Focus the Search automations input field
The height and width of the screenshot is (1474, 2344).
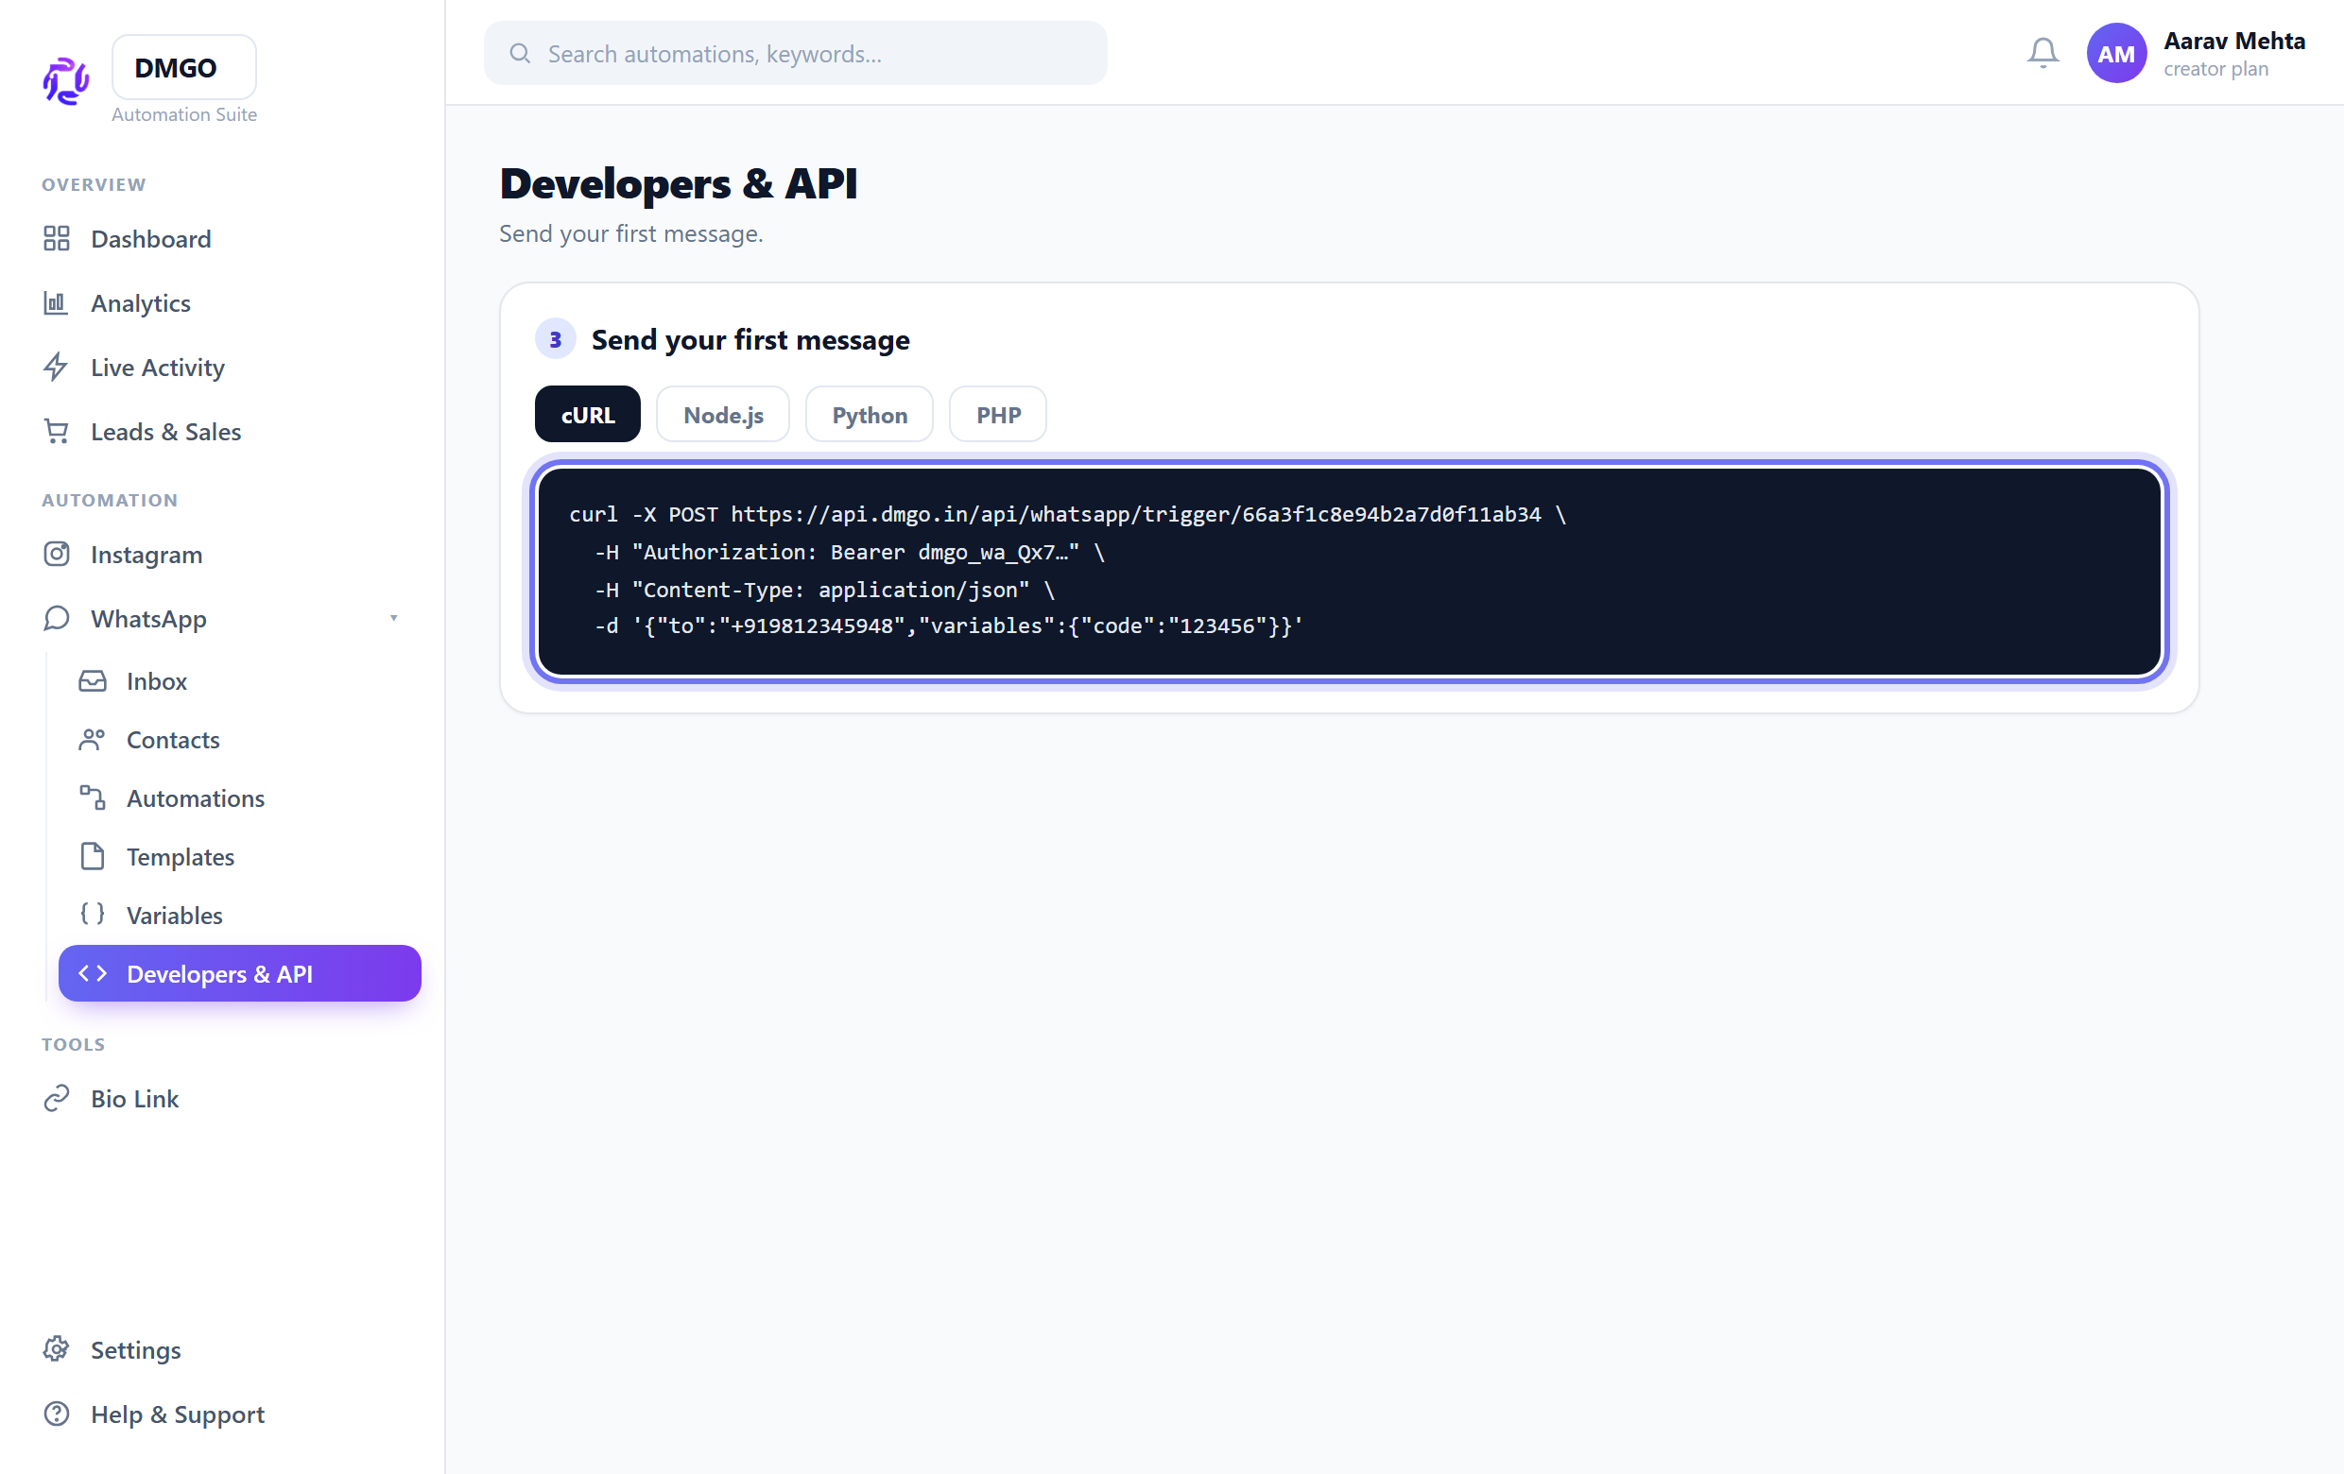(x=795, y=53)
